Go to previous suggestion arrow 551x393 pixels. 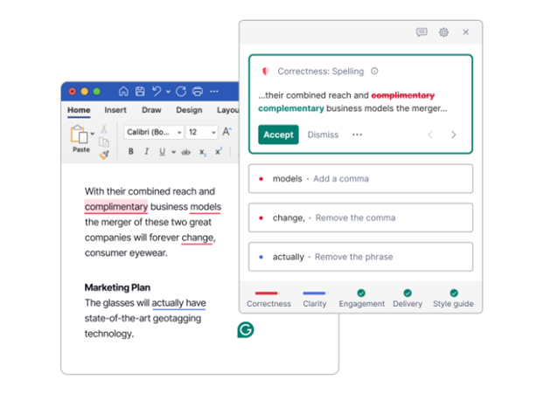tap(430, 134)
